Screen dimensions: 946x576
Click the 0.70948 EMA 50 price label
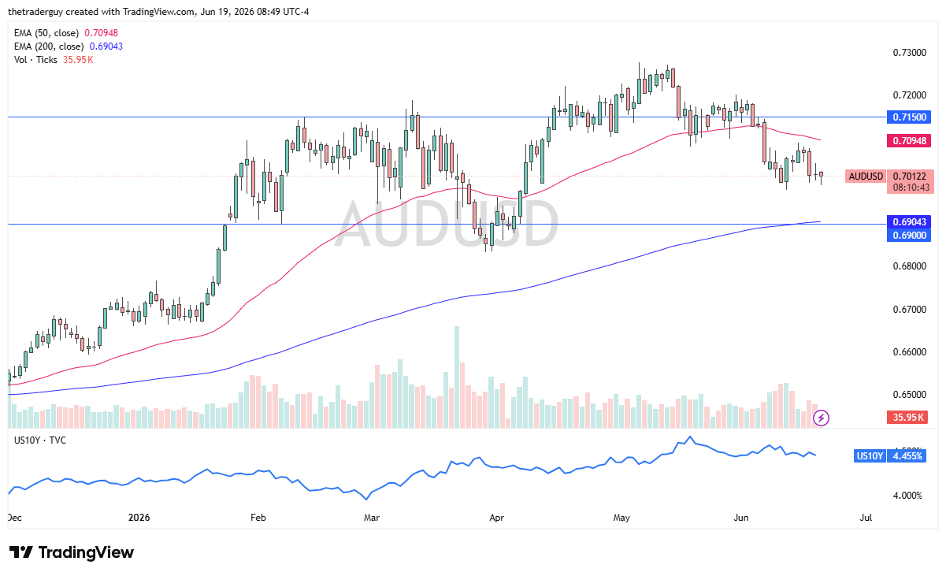911,141
